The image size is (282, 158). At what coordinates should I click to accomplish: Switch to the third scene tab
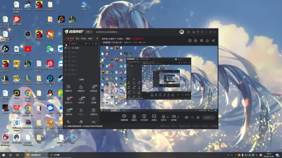point(84,39)
